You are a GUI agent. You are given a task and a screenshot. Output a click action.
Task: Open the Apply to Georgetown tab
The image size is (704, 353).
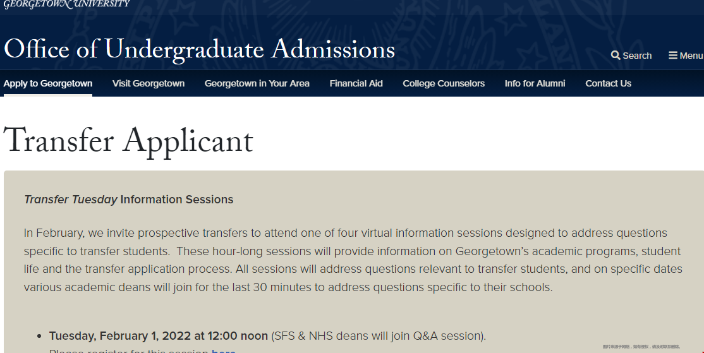(48, 83)
